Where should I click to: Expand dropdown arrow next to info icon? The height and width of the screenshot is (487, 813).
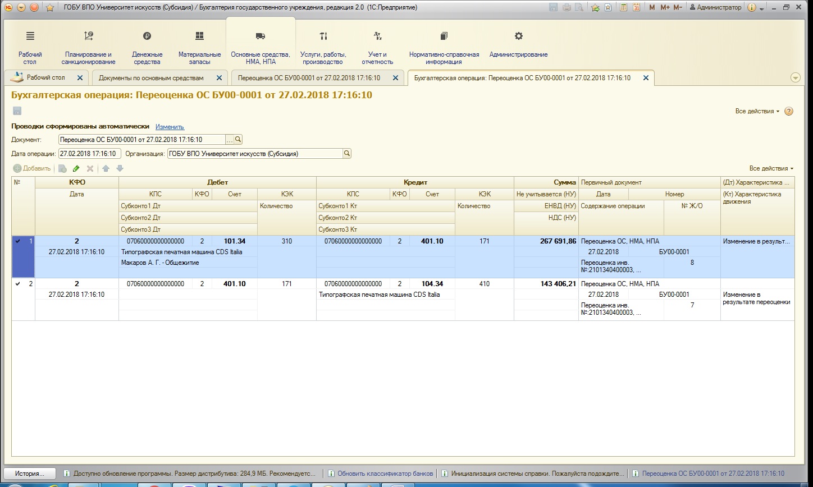[x=762, y=8]
